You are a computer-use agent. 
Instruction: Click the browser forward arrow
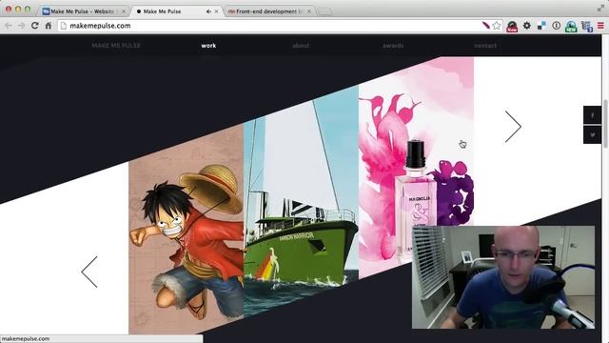pyautogui.click(x=21, y=26)
